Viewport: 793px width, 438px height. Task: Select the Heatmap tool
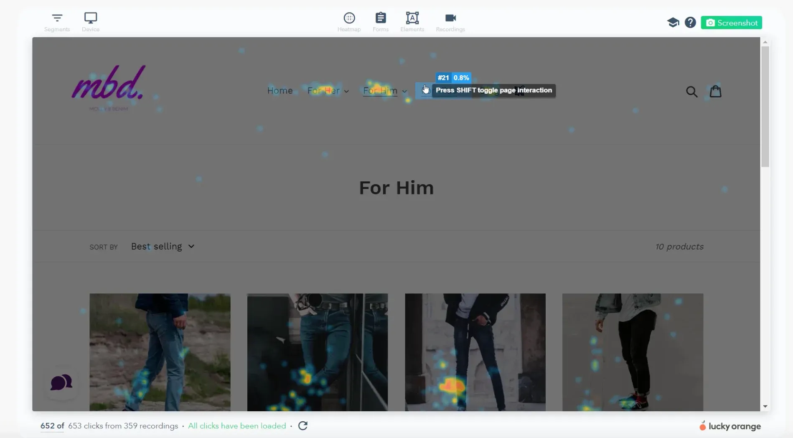pyautogui.click(x=349, y=22)
